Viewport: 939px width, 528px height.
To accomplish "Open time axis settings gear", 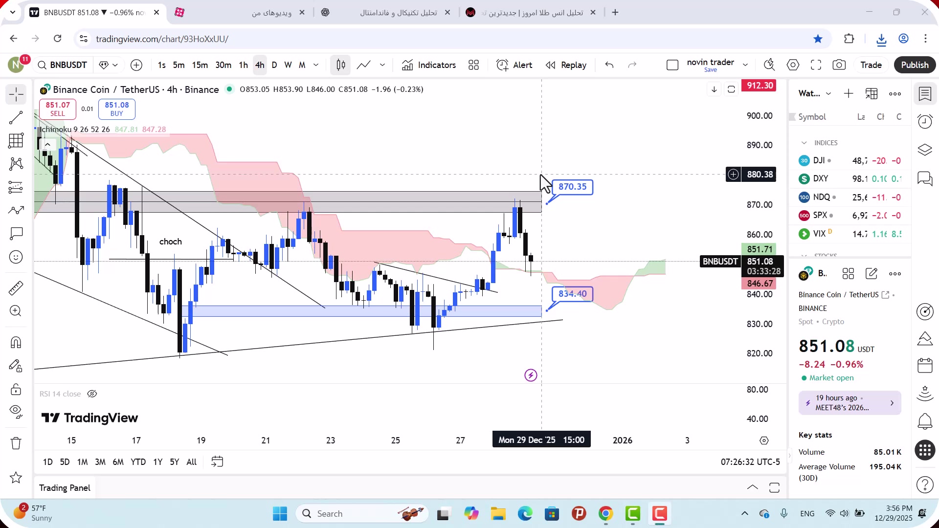I will coord(764,440).
